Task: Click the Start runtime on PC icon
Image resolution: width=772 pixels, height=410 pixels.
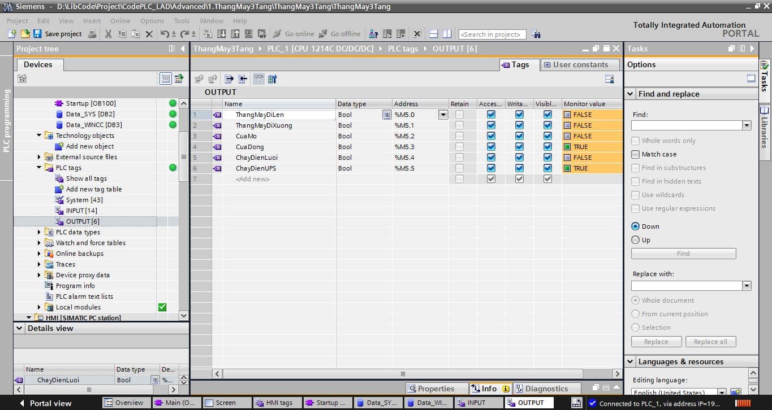Action: (262, 34)
